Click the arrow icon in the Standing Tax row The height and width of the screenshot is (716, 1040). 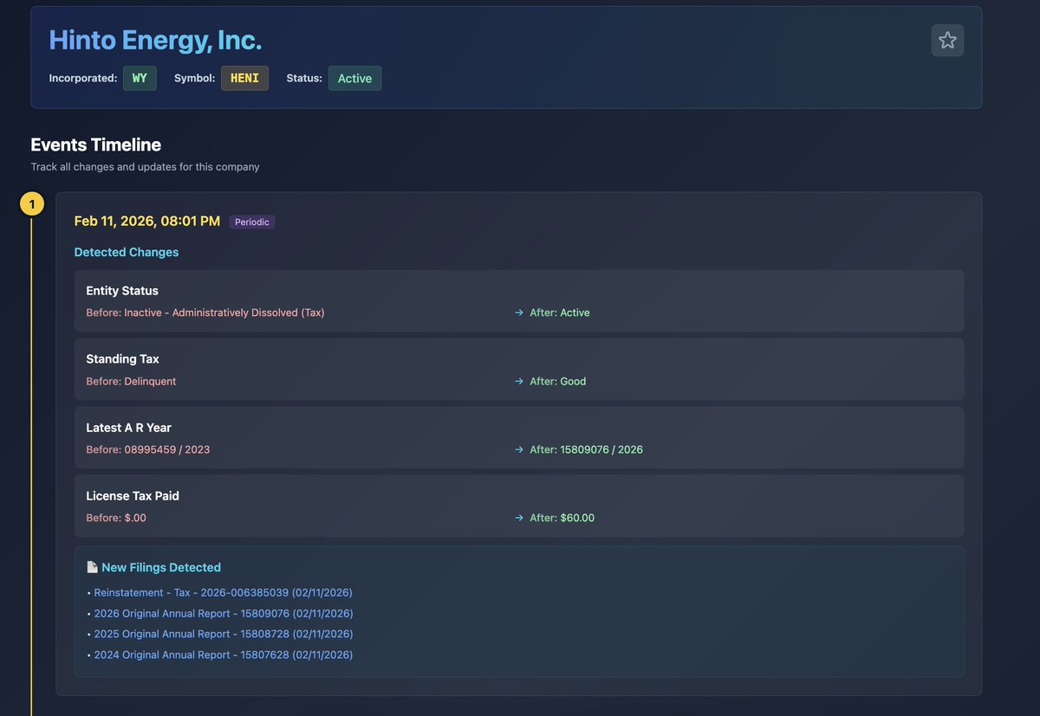tap(519, 381)
